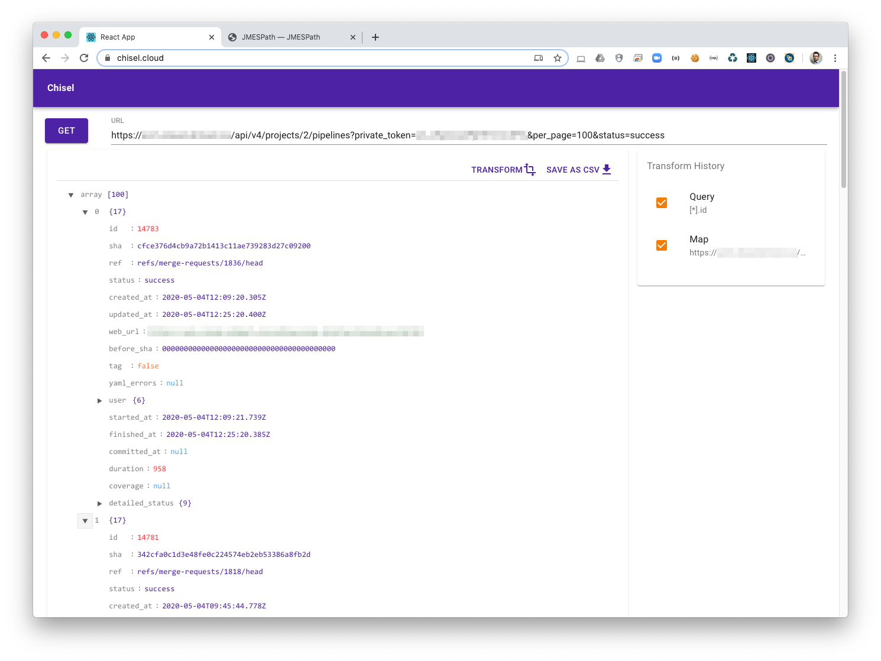Viewport: 881px width, 661px height.
Task: View site info via the lock icon
Action: tap(107, 58)
